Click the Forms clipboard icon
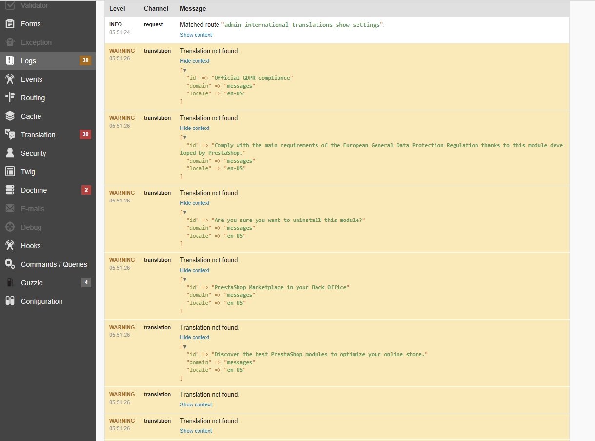 click(x=10, y=24)
